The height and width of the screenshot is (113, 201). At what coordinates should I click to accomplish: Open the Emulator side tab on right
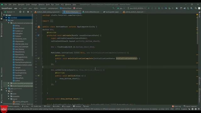click(200, 81)
